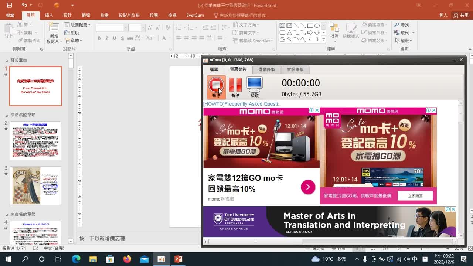Toggle Bold formatting
Viewport: 473px width, 266px height.
(x=99, y=38)
